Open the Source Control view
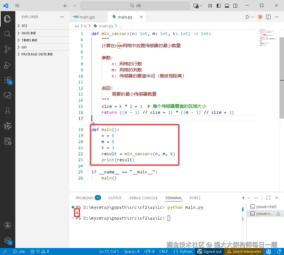 [7, 49]
